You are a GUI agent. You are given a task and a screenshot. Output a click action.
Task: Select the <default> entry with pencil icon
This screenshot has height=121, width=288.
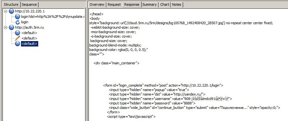[x=29, y=38]
